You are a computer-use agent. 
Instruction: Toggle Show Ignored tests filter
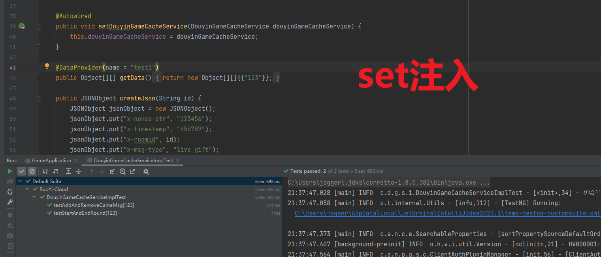(x=32, y=171)
